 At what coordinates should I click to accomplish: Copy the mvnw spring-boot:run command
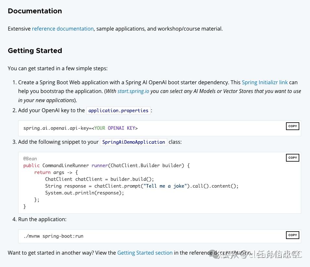point(292,235)
